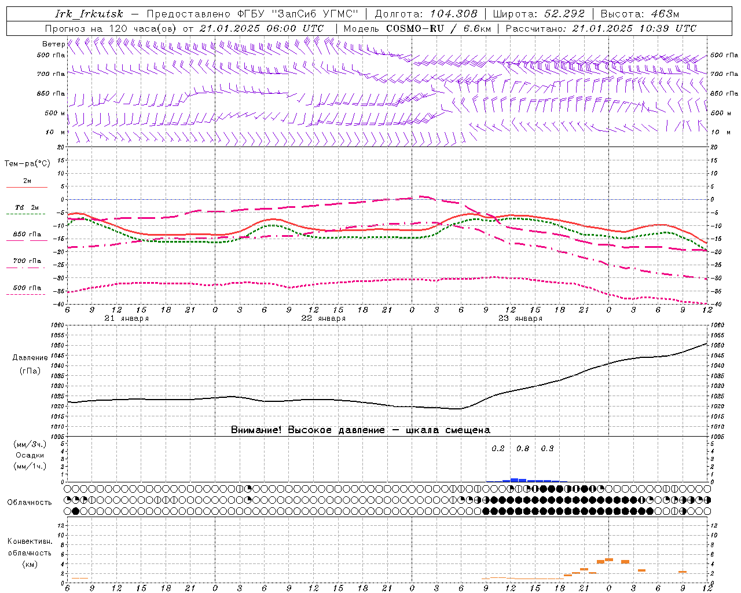This screenshot has width=741, height=593.
Task: Click the Конвективн. label of convective panel
Action: [x=30, y=541]
